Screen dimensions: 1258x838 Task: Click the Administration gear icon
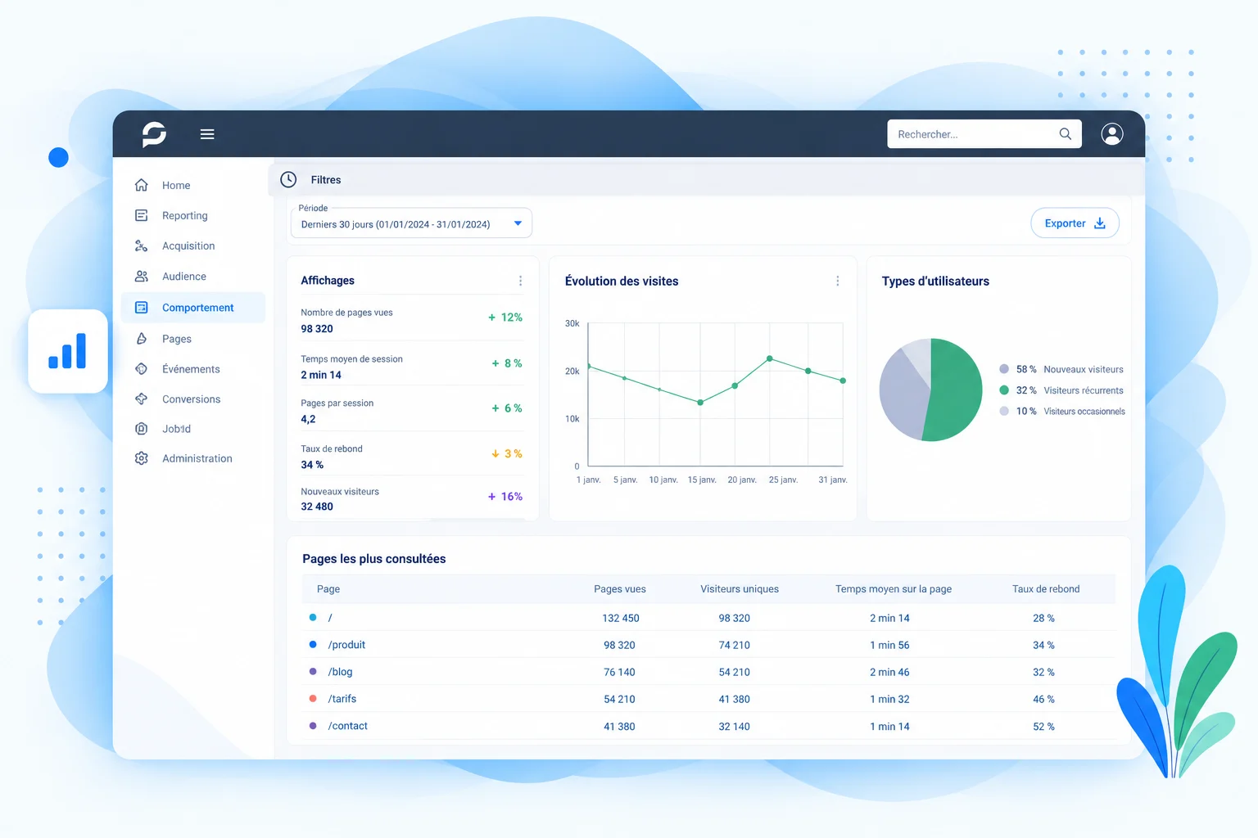click(142, 458)
